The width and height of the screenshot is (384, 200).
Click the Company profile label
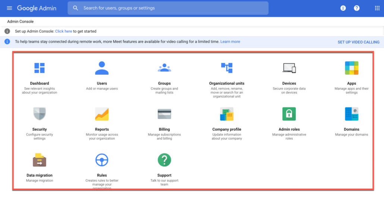pos(227,129)
